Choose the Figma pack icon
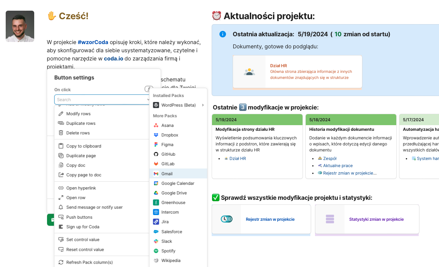 156,145
